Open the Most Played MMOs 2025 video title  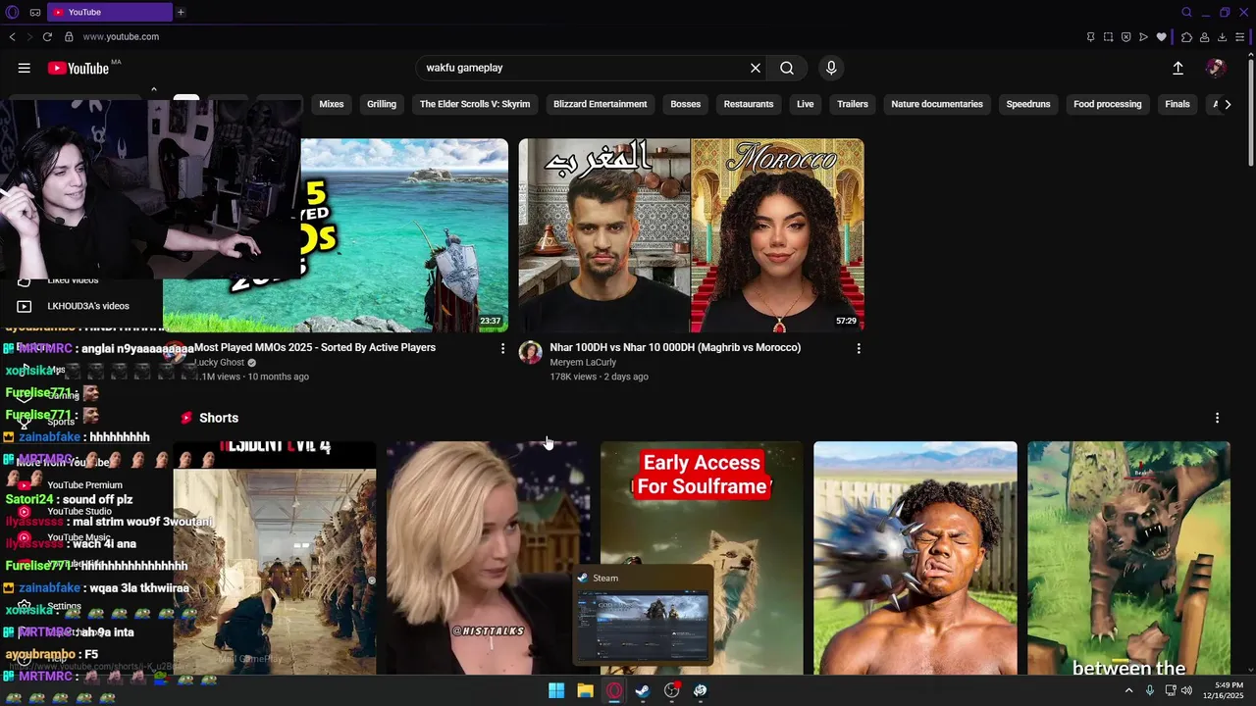click(x=315, y=347)
